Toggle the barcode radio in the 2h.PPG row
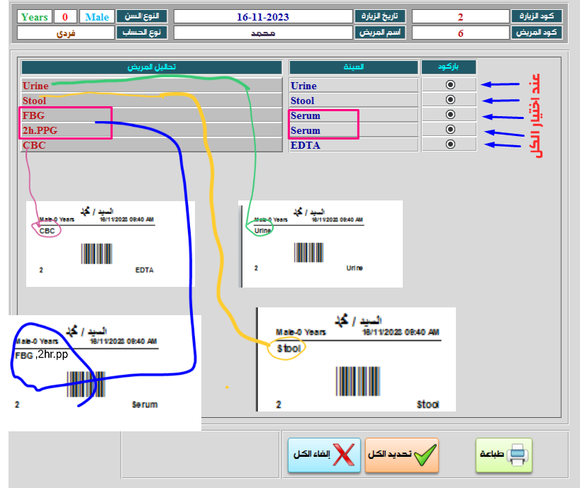The image size is (580, 488). click(450, 130)
